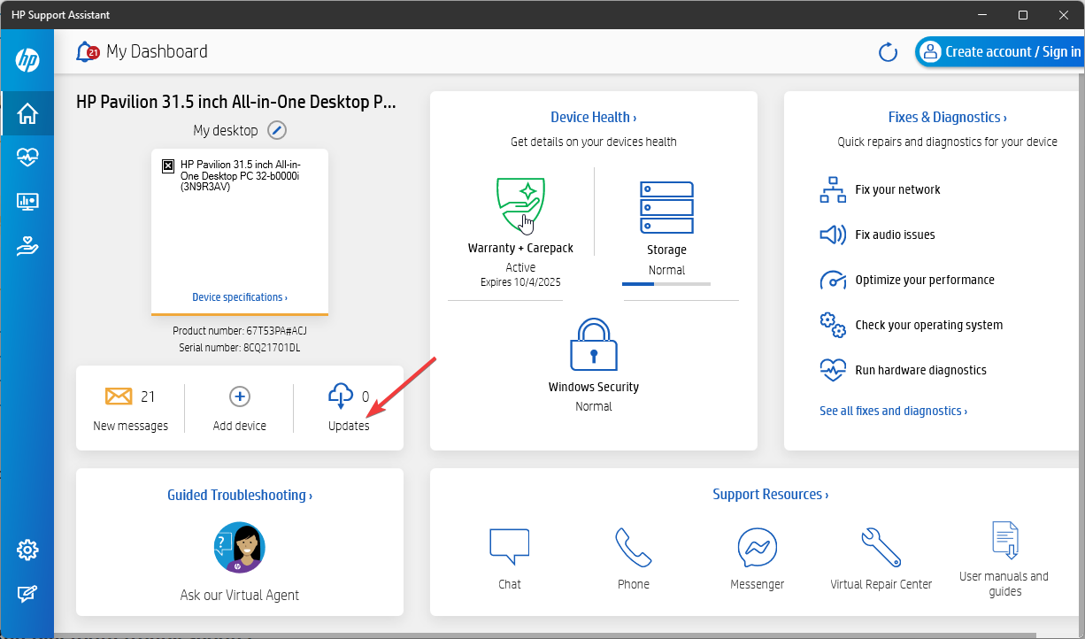Click the broken device image placeholder
The image size is (1085, 639).
pos(168,166)
